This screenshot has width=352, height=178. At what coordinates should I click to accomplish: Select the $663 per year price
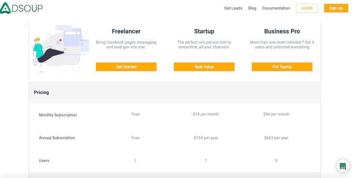click(276, 138)
